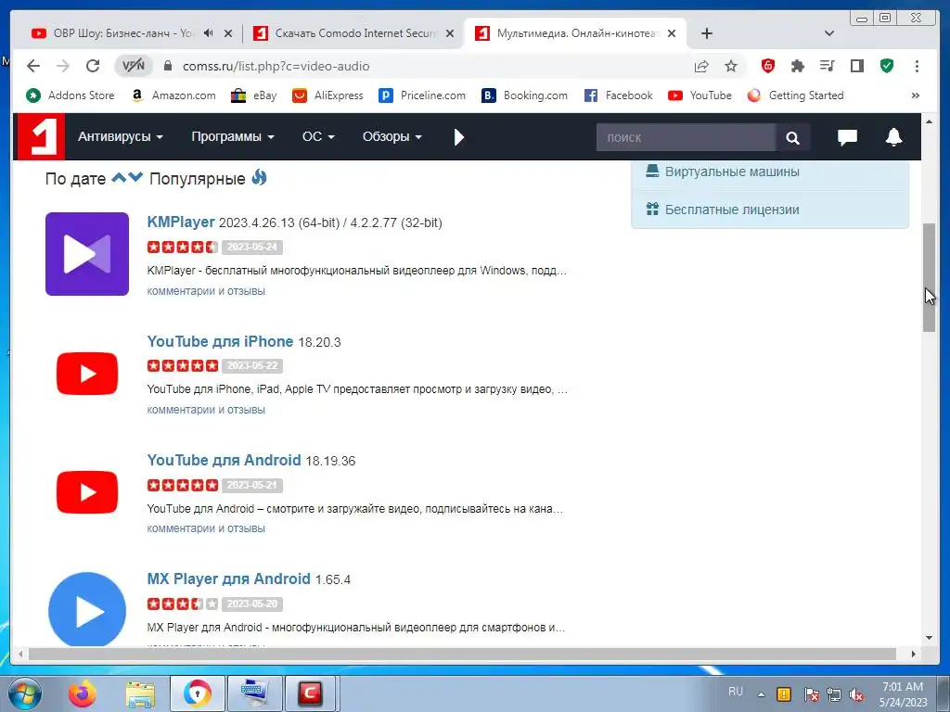This screenshot has height=712, width=950.
Task: Open YouTube для iPhone title link
Action: coord(220,341)
